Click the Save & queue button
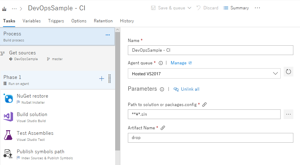The width and height of the screenshot is (300, 165). tap(171, 8)
